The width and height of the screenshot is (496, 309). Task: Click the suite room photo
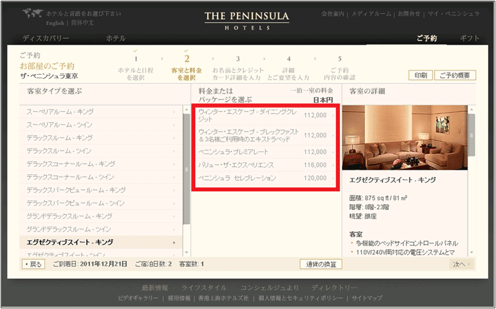(x=405, y=137)
